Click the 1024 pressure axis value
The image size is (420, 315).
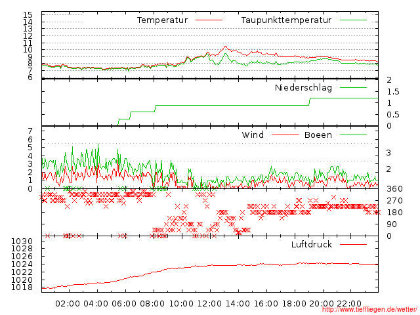(x=22, y=264)
